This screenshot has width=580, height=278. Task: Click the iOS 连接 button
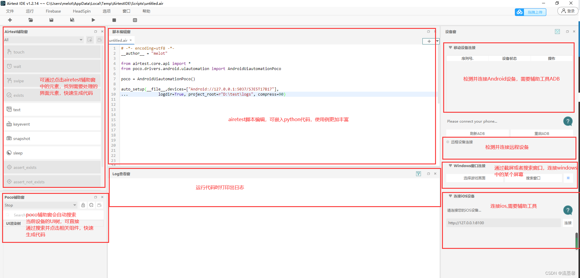pos(568,223)
